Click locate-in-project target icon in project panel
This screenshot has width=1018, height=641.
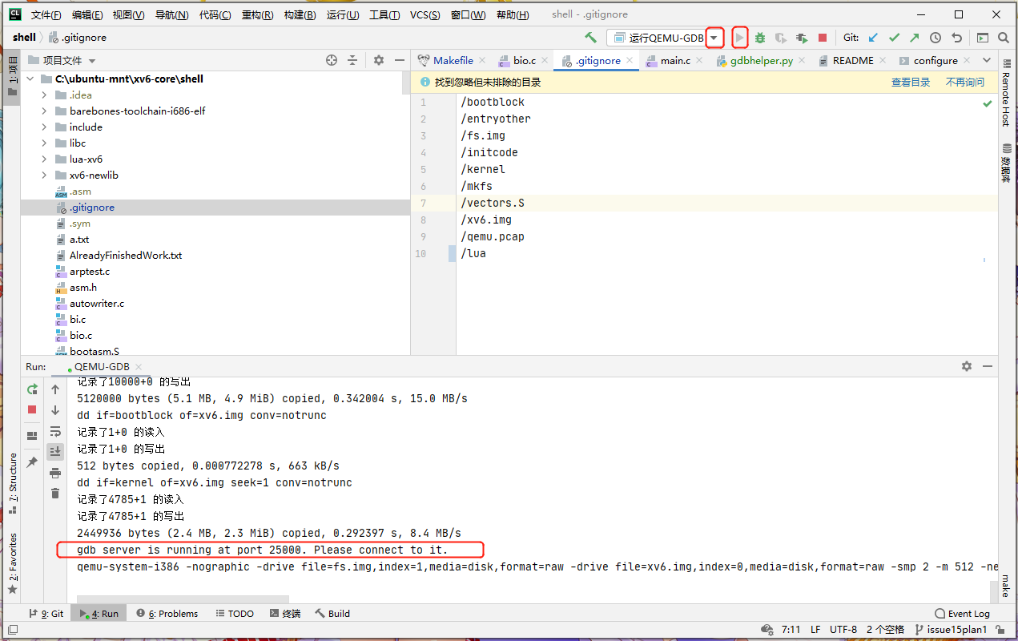click(x=332, y=60)
